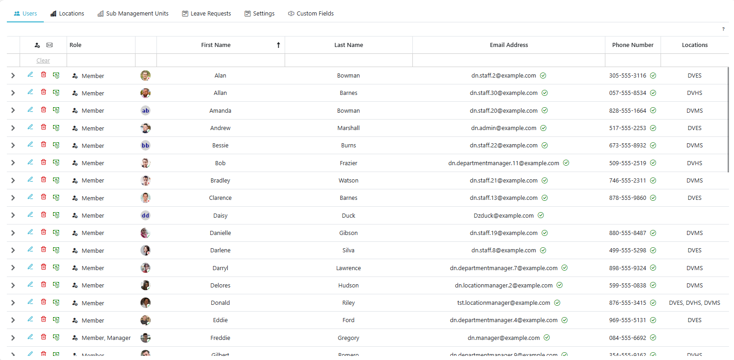The height and width of the screenshot is (360, 734).
Task: Expand the Daisy Duck row details
Action: [x=13, y=215]
